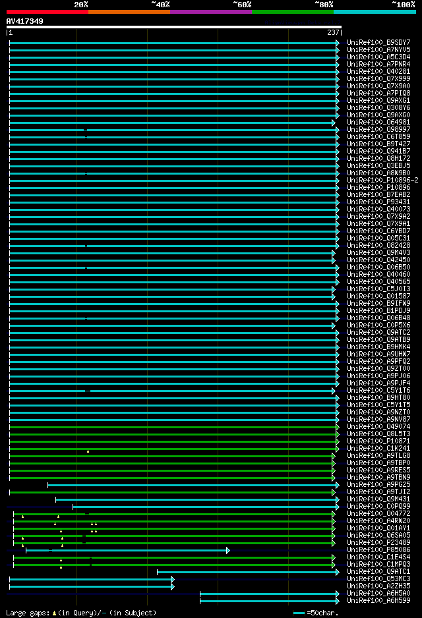Click the green ~80% identity legend segment
The image size is (422, 618).
click(293, 12)
